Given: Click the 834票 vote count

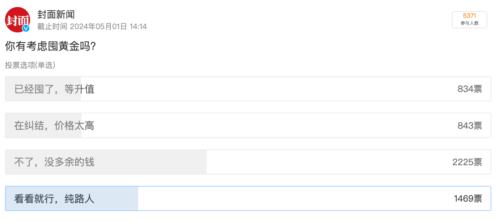Looking at the screenshot, I should [x=470, y=89].
